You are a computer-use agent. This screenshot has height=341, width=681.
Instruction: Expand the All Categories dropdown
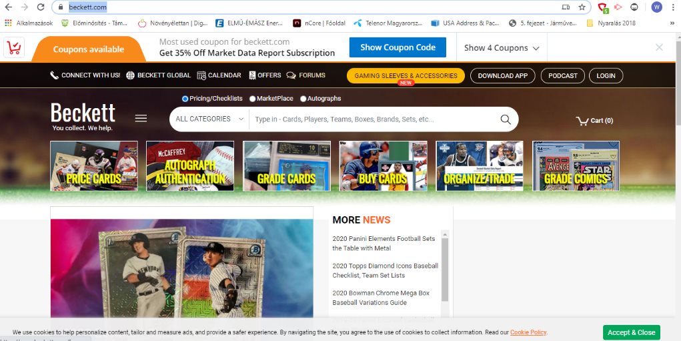pyautogui.click(x=209, y=119)
